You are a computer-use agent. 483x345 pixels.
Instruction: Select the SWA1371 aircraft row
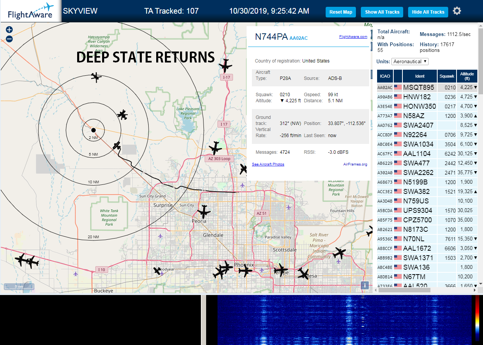[427, 258]
